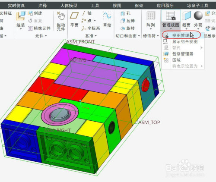This screenshot has width=216, height=182.
Task: Select the ASM_FRONT datum plane label
Action: click(x=80, y=42)
